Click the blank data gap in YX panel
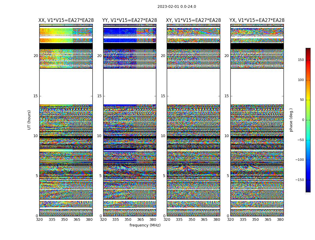This screenshot has height=240, width=315. tap(257, 87)
